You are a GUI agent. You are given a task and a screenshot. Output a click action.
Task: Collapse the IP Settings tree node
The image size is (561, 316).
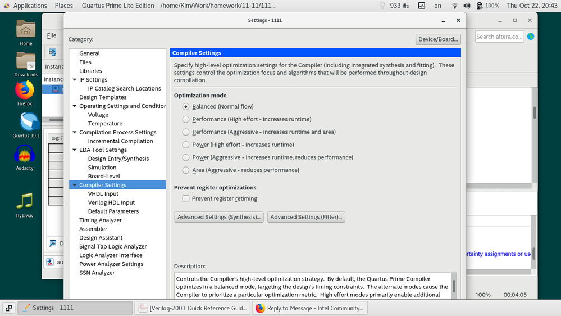point(75,79)
